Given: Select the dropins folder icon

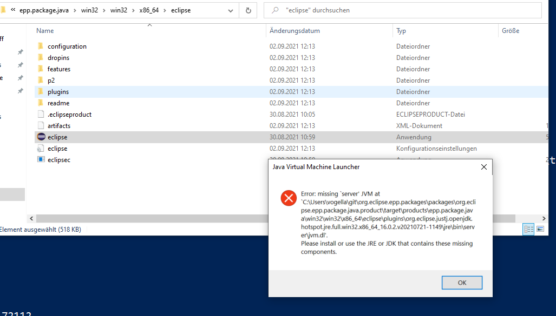Looking at the screenshot, I should pos(41,57).
